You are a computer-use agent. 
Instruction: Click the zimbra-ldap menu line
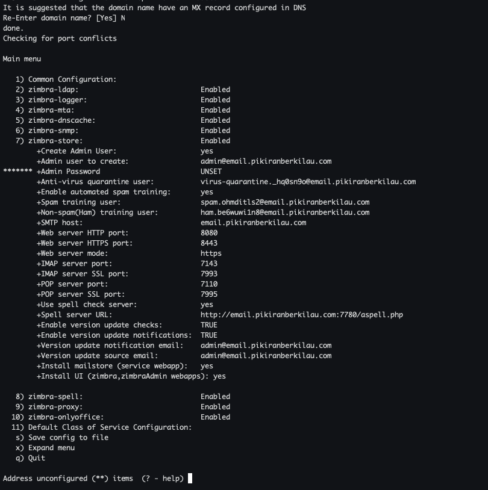(53, 90)
